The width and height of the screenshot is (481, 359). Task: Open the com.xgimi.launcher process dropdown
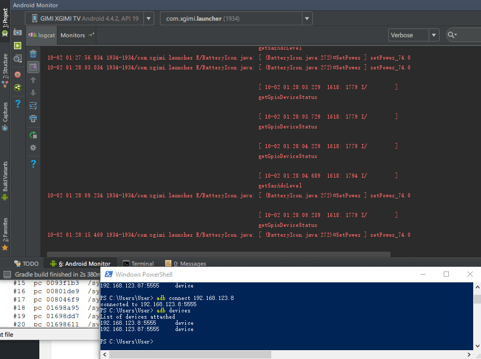(x=236, y=19)
